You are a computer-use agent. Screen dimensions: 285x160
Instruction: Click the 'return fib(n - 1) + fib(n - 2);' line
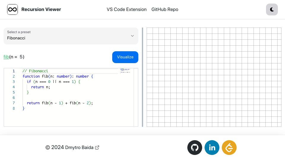tap(60, 103)
